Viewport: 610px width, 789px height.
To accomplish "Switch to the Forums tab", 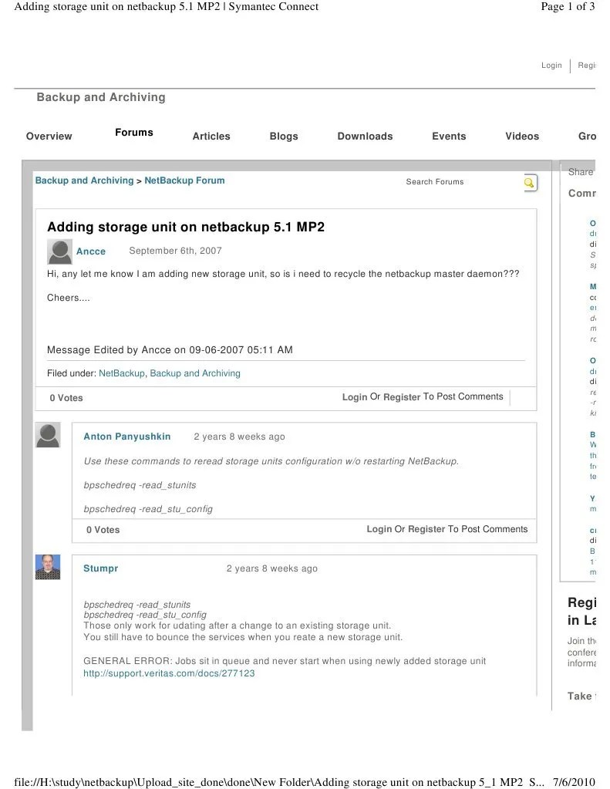I will click(134, 133).
